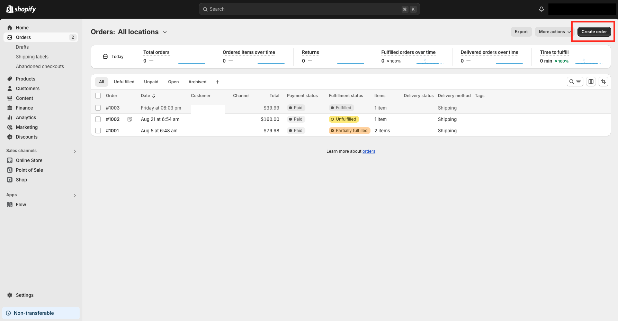Open the notifications bell
Image resolution: width=618 pixels, height=321 pixels.
coord(541,9)
